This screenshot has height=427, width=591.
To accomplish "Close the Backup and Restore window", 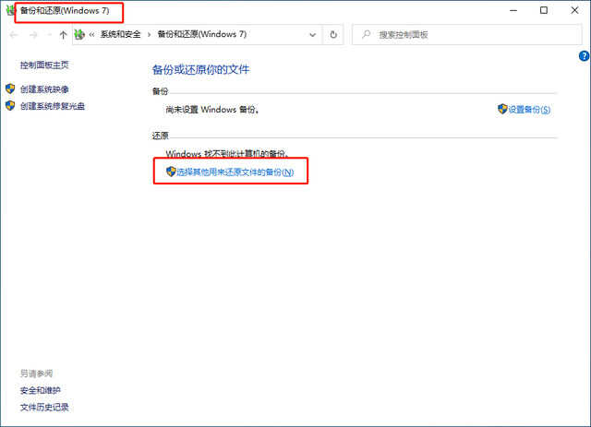I will (x=574, y=10).
